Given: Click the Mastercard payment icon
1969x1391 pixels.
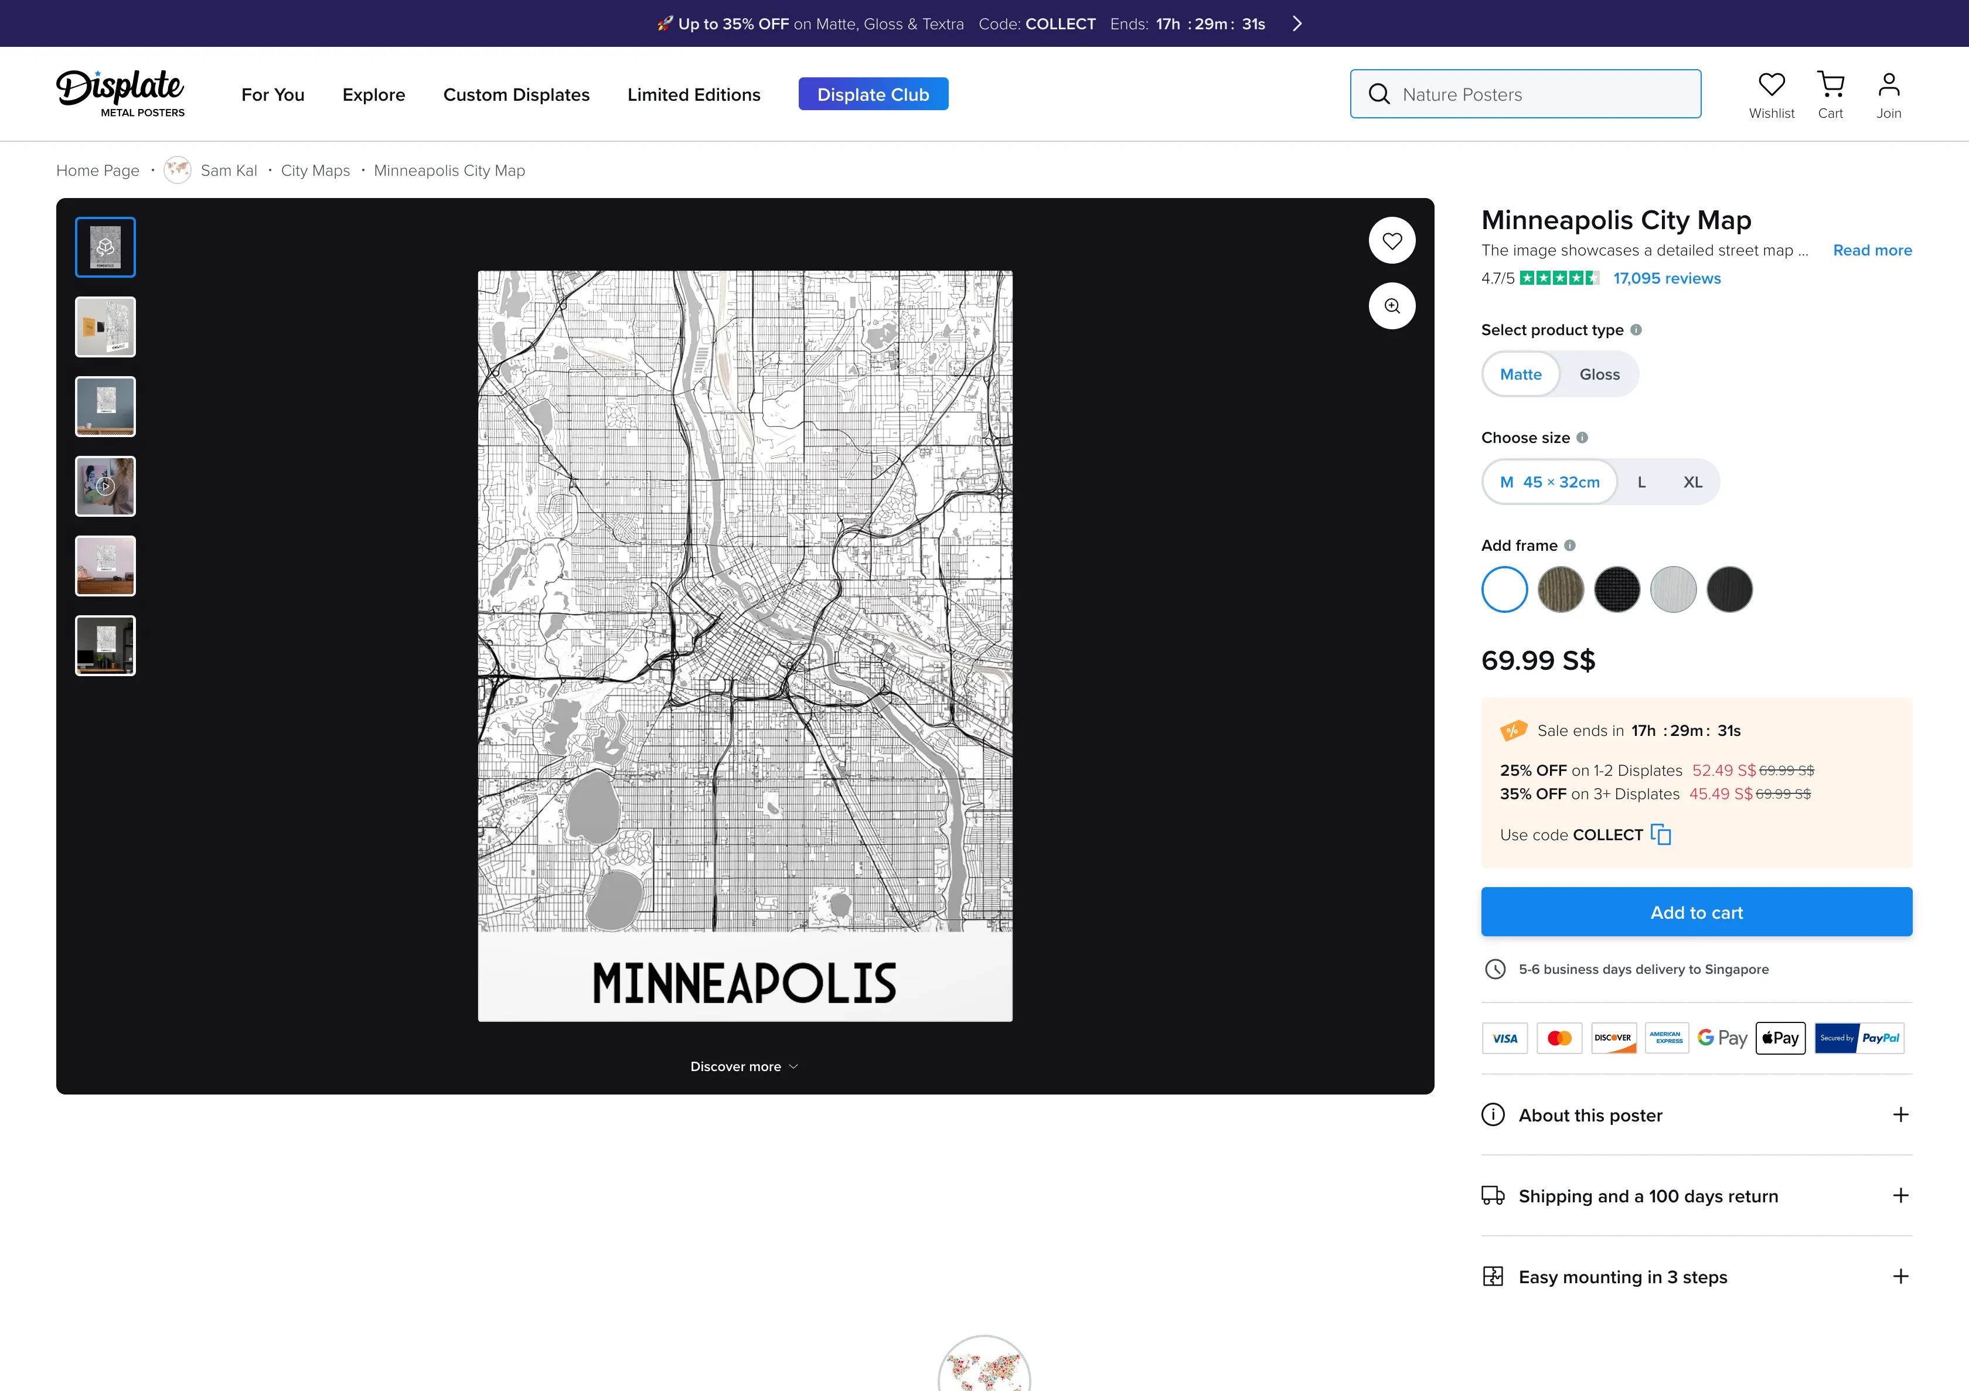Looking at the screenshot, I should coord(1559,1038).
